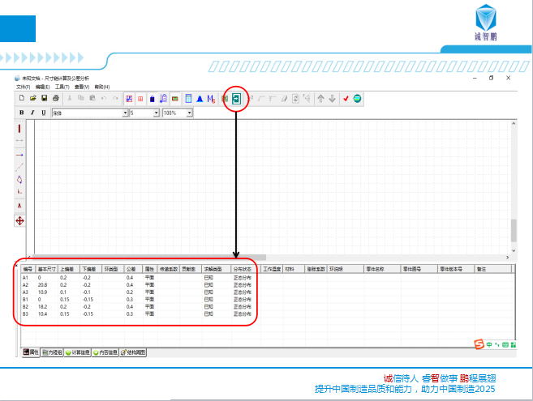The width and height of the screenshot is (533, 401).
Task: Click the canvas vertical scrollbar thumb
Action: tap(514, 231)
